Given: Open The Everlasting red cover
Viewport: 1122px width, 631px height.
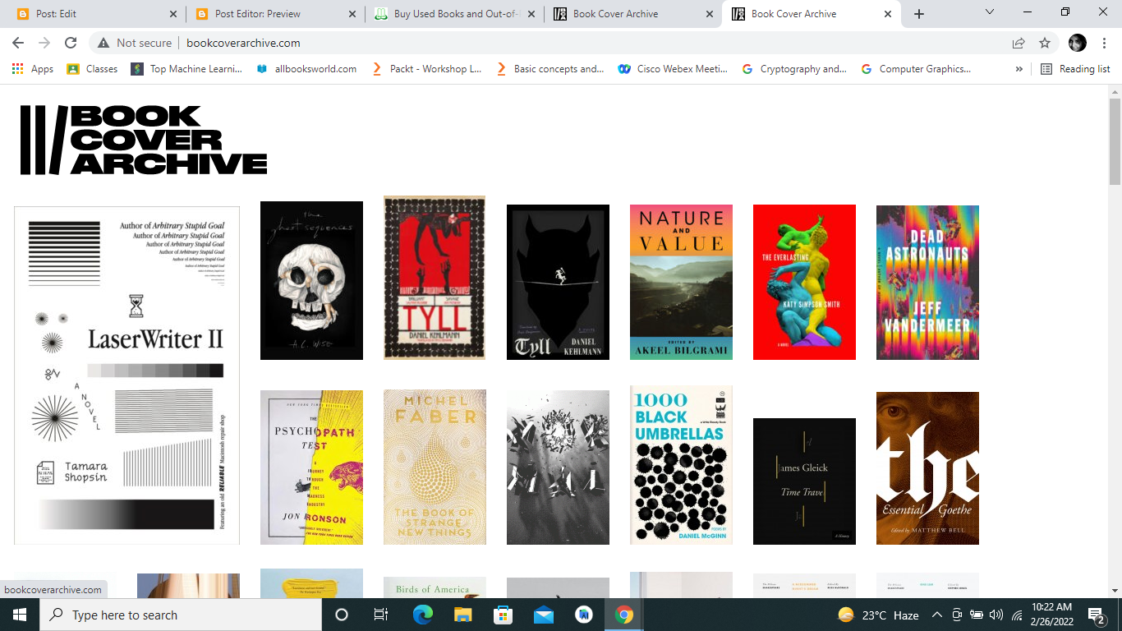Looking at the screenshot, I should tap(804, 282).
